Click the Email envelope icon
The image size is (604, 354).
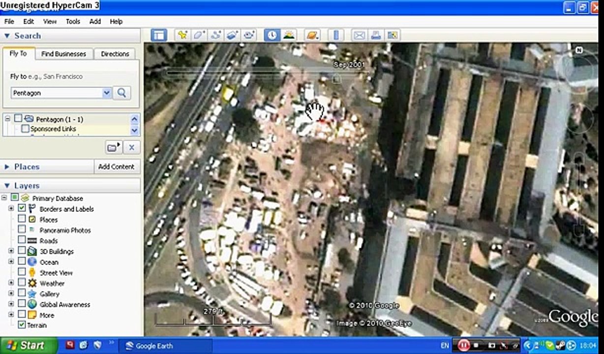coord(360,35)
